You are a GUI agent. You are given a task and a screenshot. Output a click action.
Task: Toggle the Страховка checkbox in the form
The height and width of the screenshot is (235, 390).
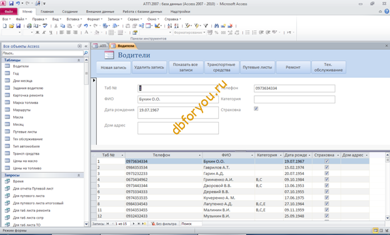[256, 108]
